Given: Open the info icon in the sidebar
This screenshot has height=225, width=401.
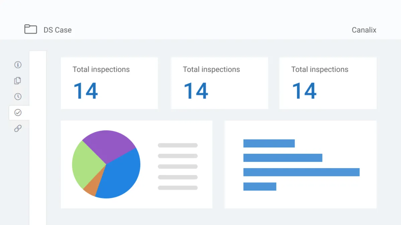Looking at the screenshot, I should (18, 65).
